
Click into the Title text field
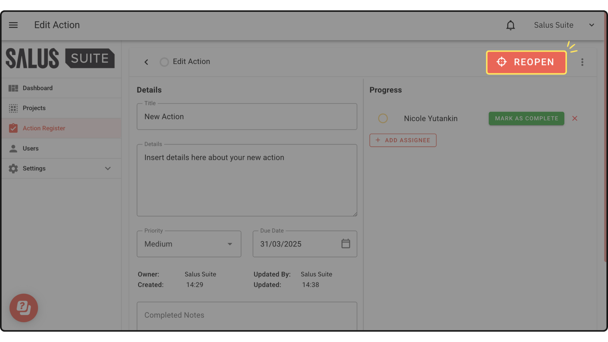(x=247, y=117)
